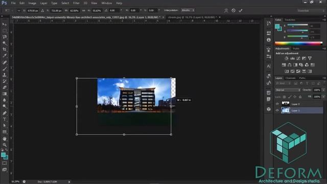Select the Eyedropper tool
Viewport: 327px width, 184px height.
(5, 56)
